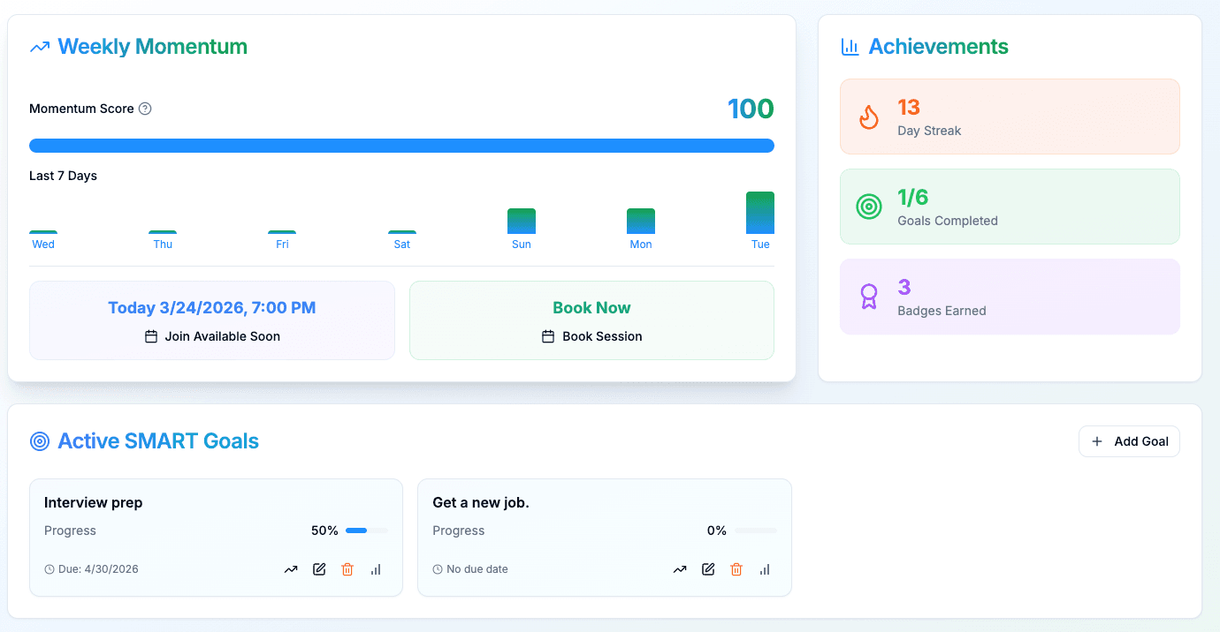Click the Day Streak flame icon
Viewport: 1220px width, 632px height.
tap(869, 117)
